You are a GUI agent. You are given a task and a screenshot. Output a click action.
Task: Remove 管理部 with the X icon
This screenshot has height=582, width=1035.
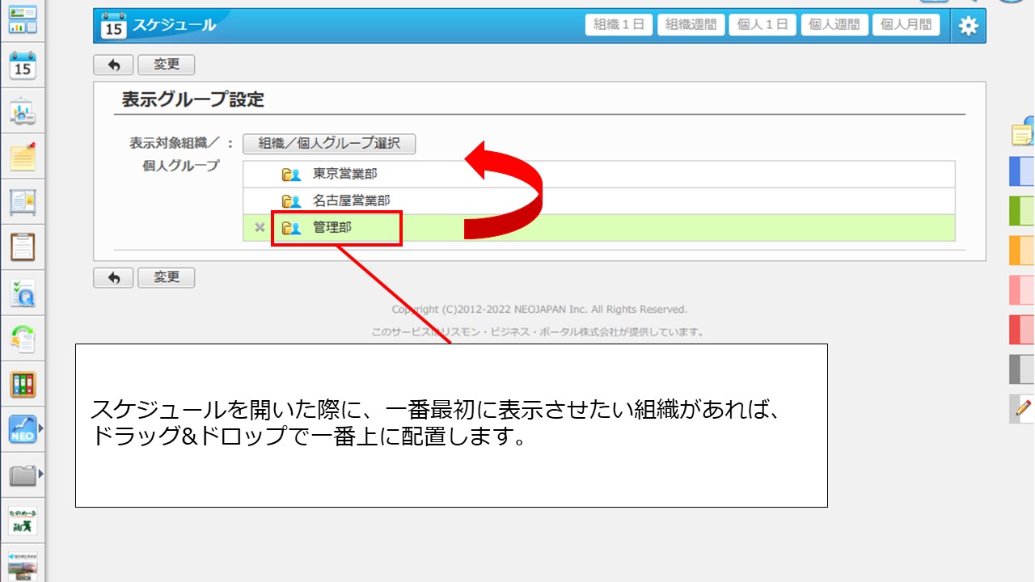click(260, 228)
